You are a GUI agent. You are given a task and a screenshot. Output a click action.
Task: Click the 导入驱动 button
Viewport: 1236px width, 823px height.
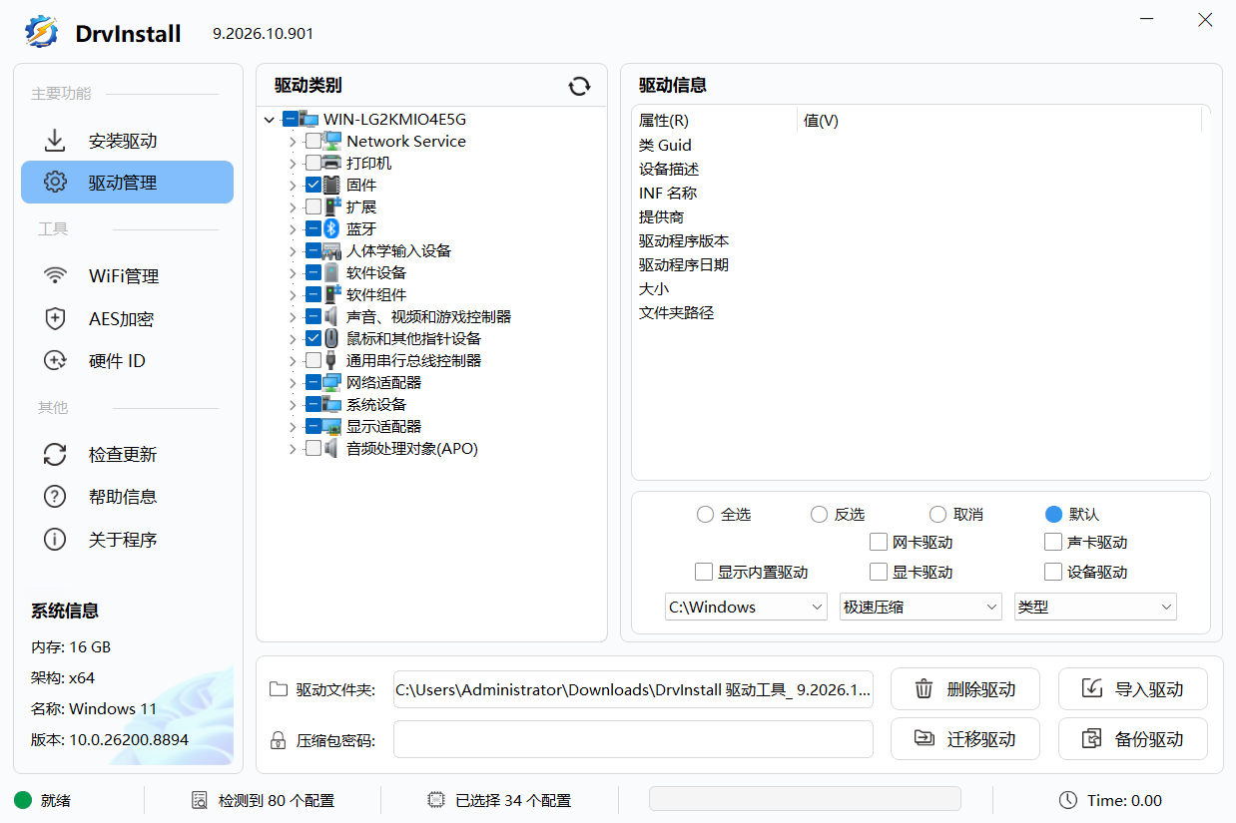coord(1133,688)
